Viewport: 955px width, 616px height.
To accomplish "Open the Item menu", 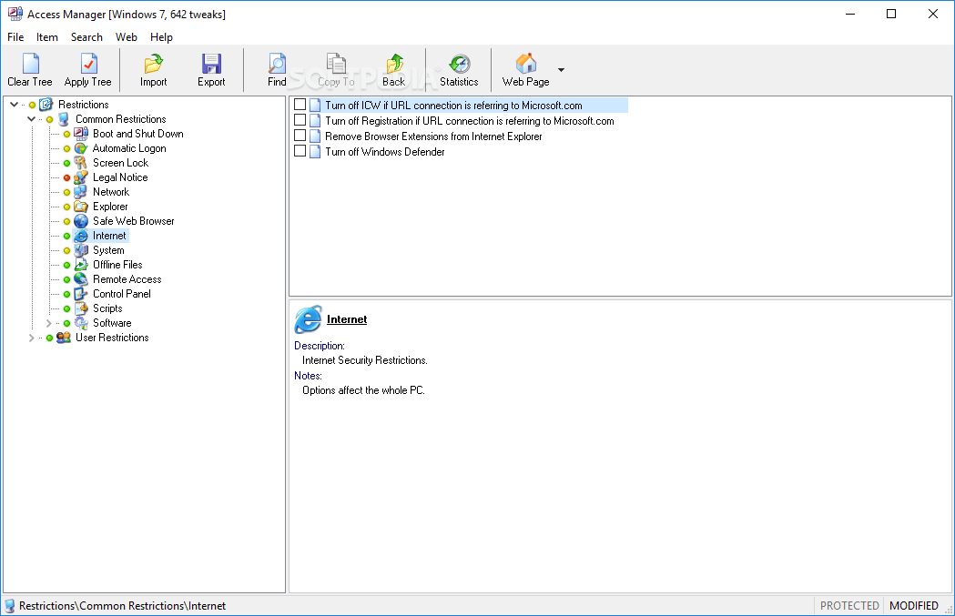I will (x=46, y=37).
